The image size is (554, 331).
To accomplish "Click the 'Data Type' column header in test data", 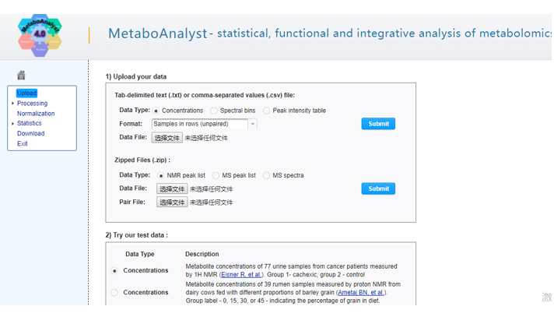I will (x=140, y=254).
